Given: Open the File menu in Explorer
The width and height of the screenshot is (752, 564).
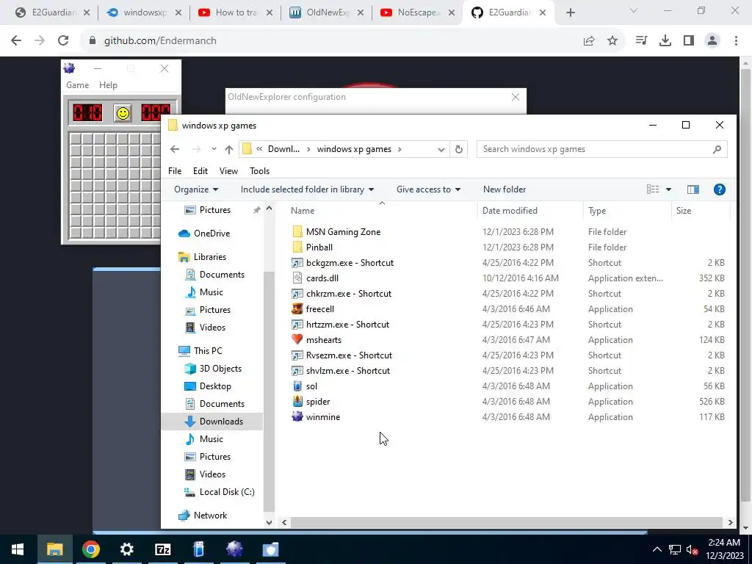Looking at the screenshot, I should [175, 170].
